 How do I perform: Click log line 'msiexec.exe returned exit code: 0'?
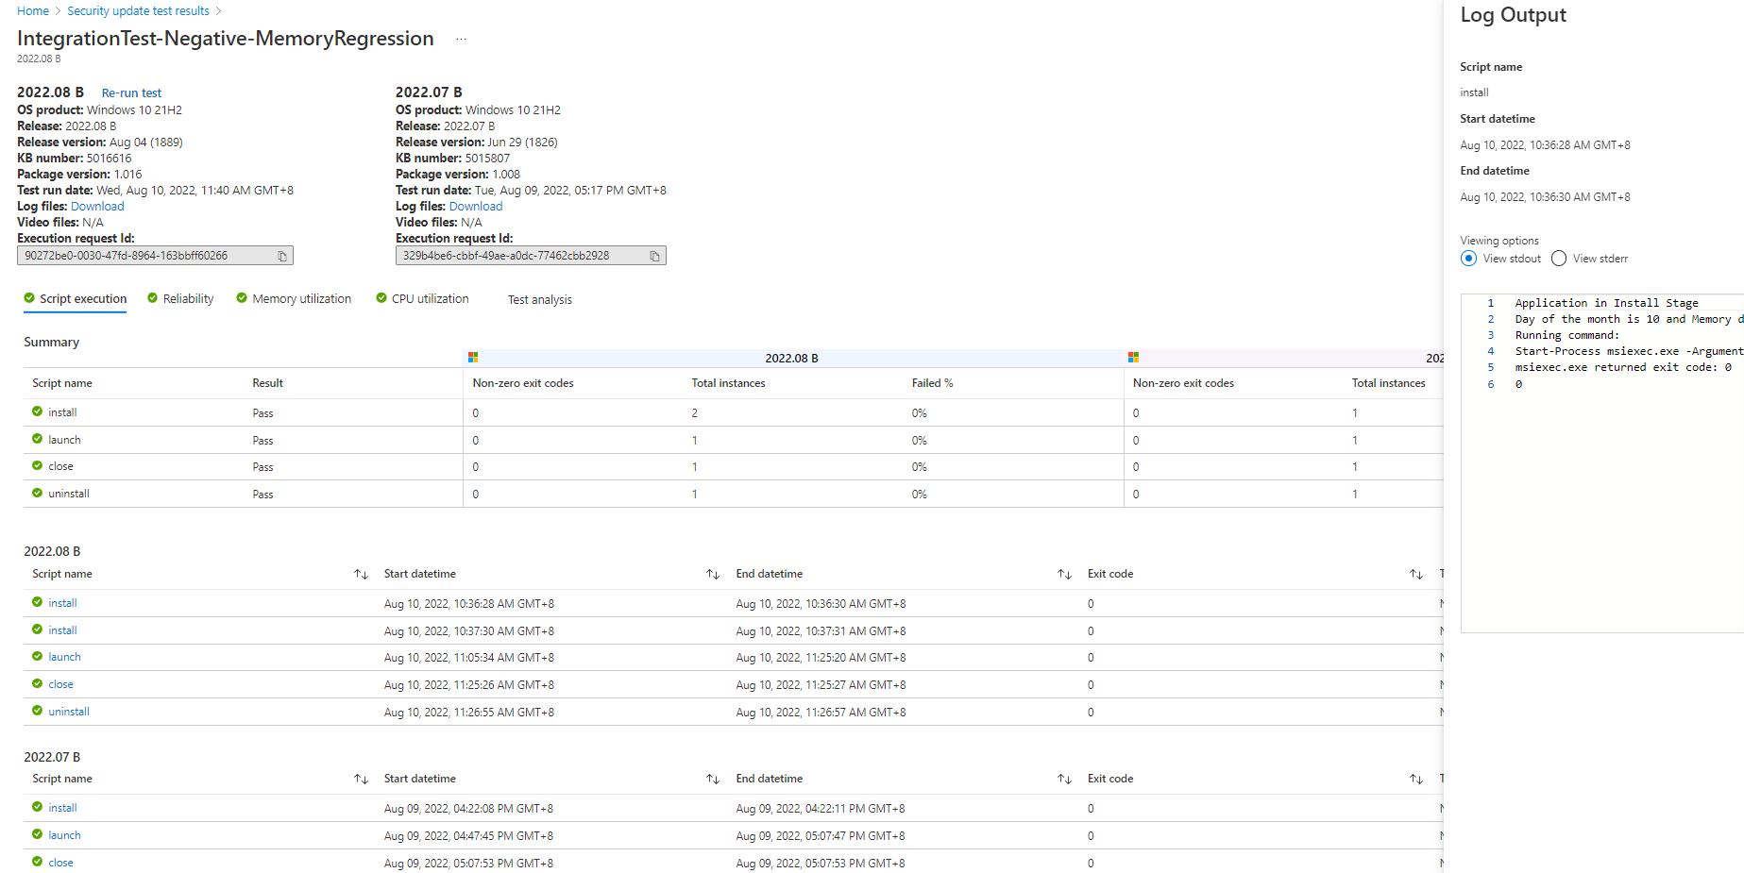[1623, 367]
